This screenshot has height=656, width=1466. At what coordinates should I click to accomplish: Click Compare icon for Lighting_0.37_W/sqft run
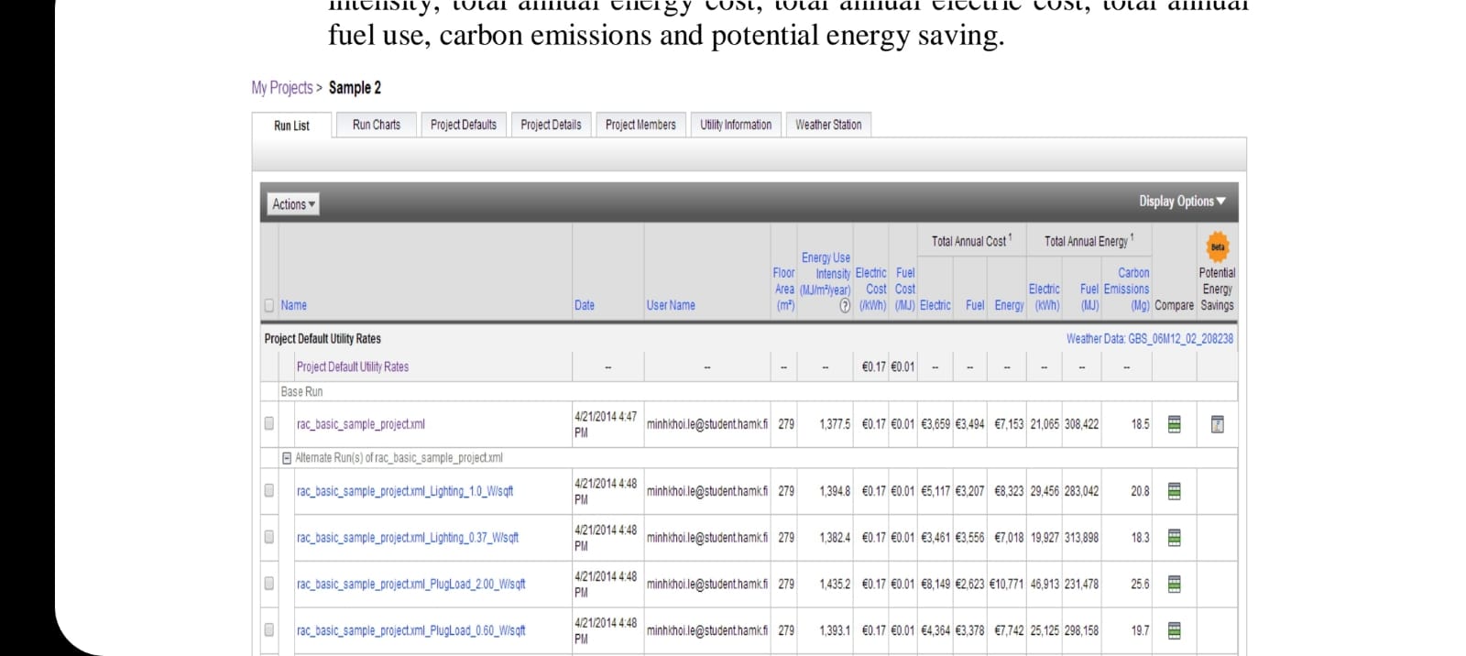click(1174, 538)
